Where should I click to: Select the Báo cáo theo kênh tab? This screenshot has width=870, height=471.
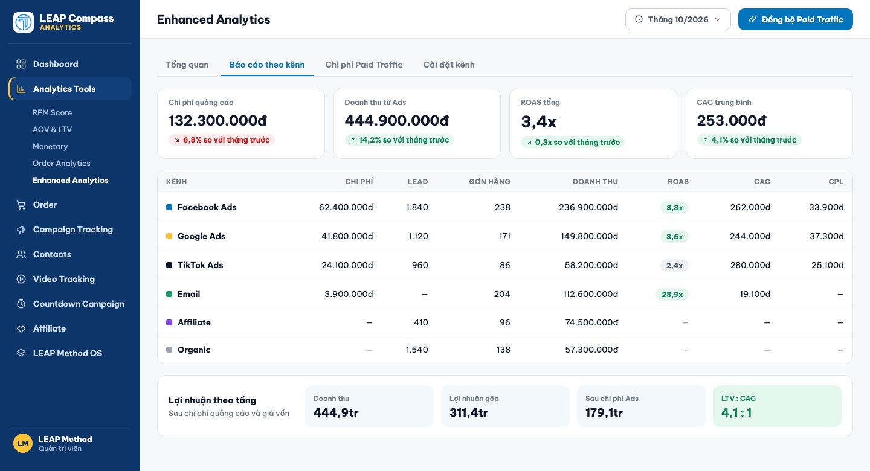point(267,65)
